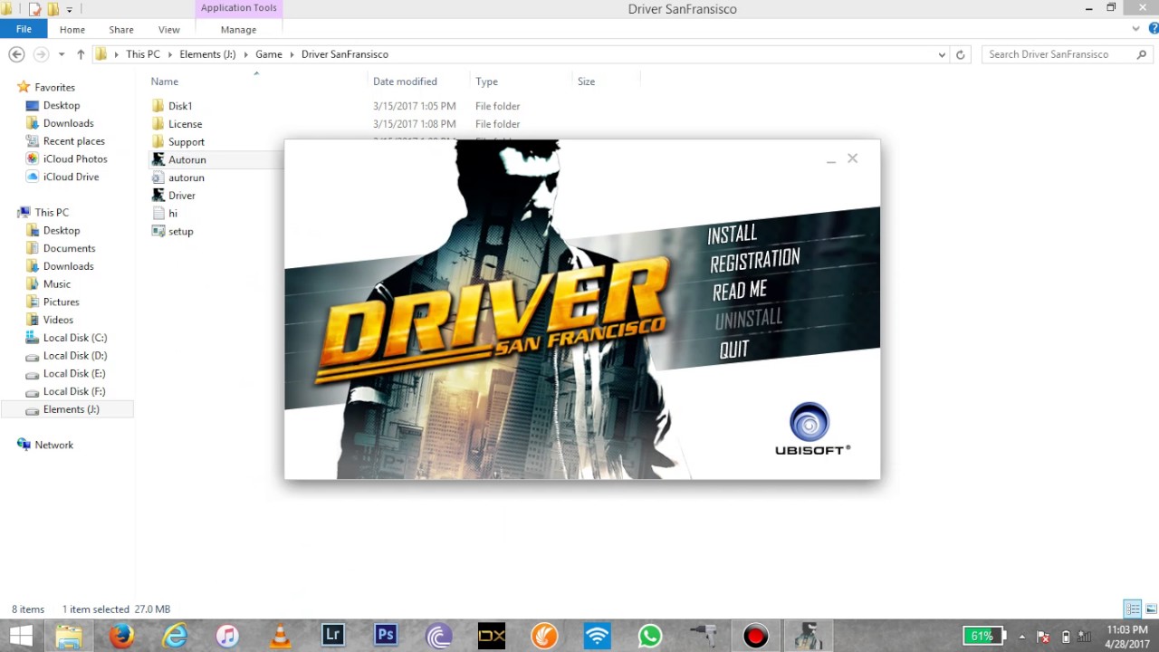Open the recent locations dropdown arrow
Screen dimensions: 1159x652
coord(62,54)
